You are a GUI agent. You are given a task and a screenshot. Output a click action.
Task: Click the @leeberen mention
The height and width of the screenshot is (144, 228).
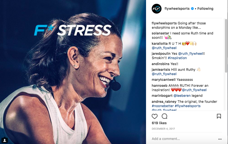click(182, 96)
